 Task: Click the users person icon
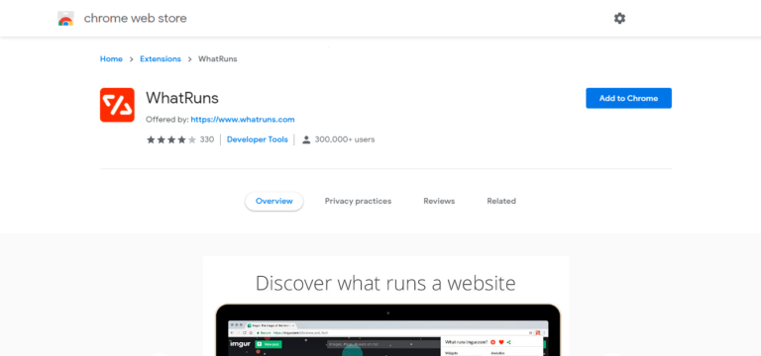point(306,139)
